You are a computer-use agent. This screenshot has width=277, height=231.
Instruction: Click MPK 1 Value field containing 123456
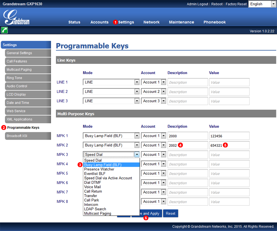tap(229, 136)
